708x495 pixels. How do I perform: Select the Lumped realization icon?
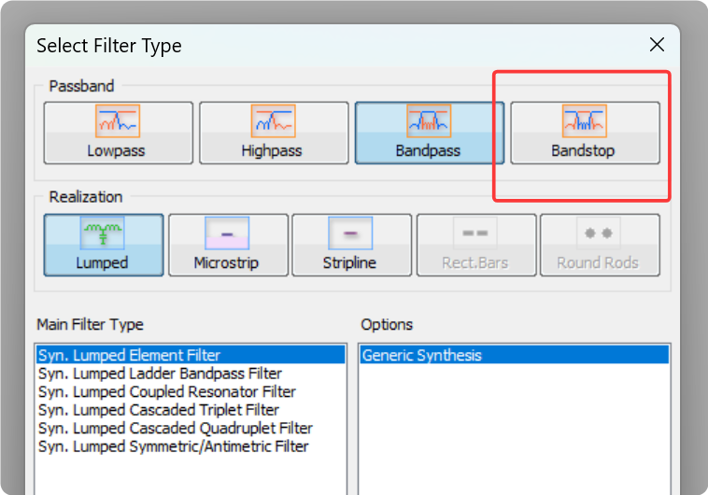[103, 233]
